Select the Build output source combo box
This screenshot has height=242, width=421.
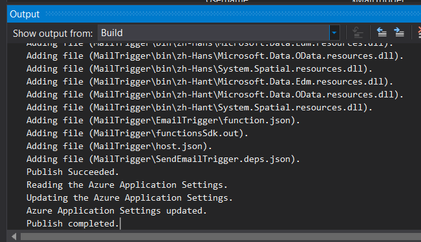[x=219, y=33]
